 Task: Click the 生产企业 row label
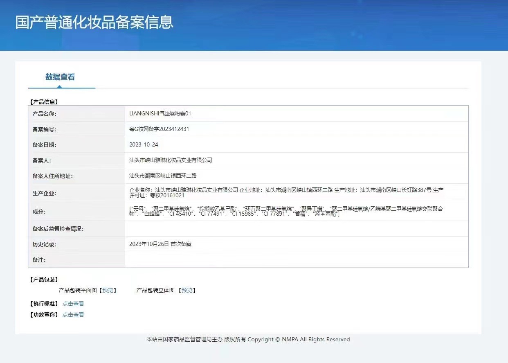pos(44,193)
